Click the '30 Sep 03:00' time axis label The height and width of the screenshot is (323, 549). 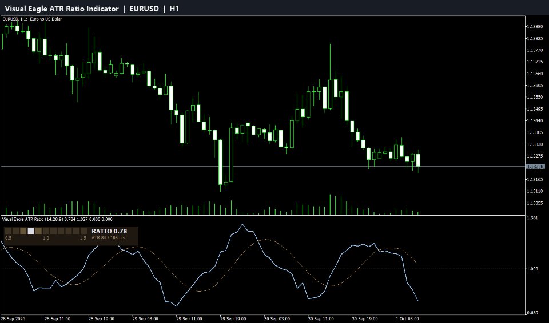tap(277, 319)
